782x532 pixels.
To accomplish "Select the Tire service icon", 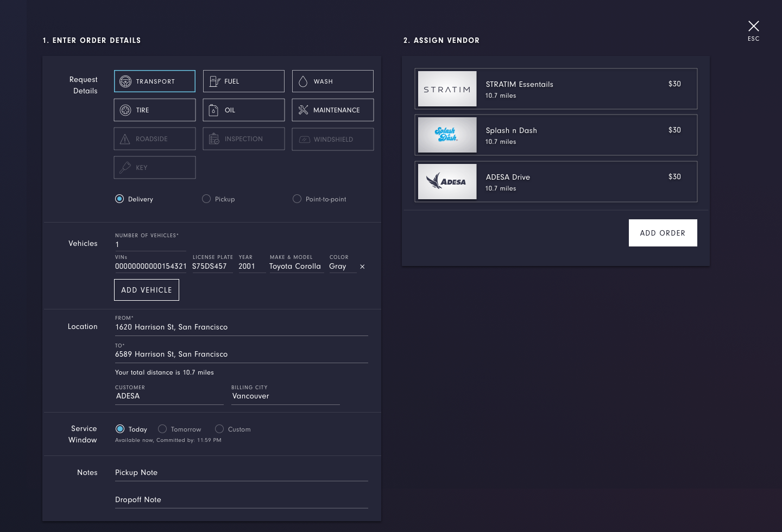I will coord(125,110).
